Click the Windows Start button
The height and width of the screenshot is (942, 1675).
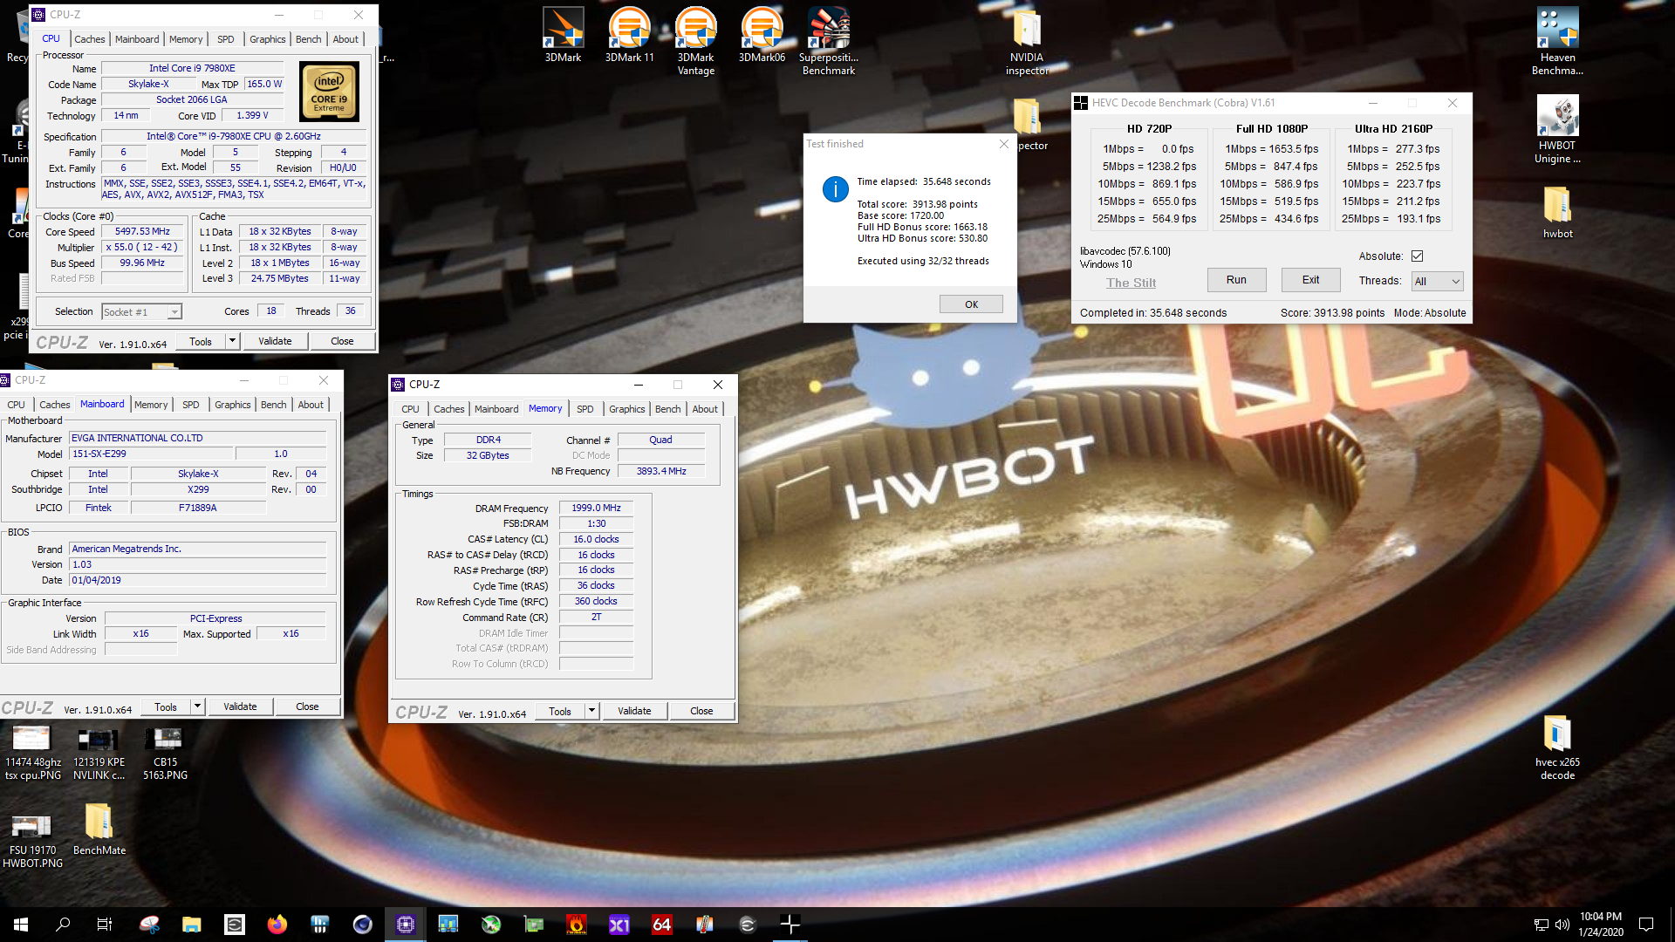coord(21,925)
